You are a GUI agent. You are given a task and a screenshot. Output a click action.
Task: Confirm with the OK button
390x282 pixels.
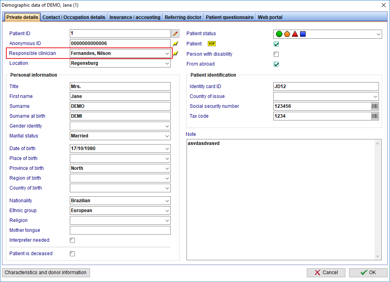pyautogui.click(x=368, y=273)
